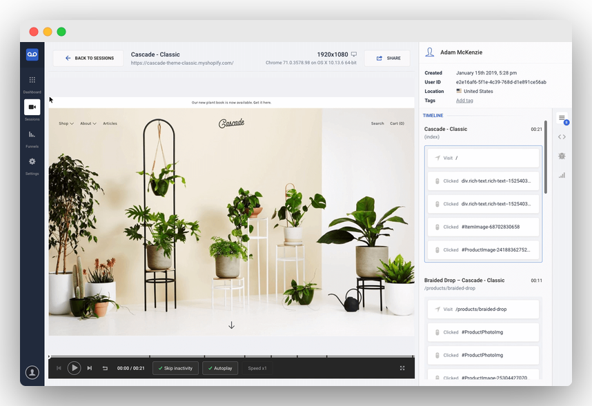Open the Funnels chart icon

[x=32, y=134]
